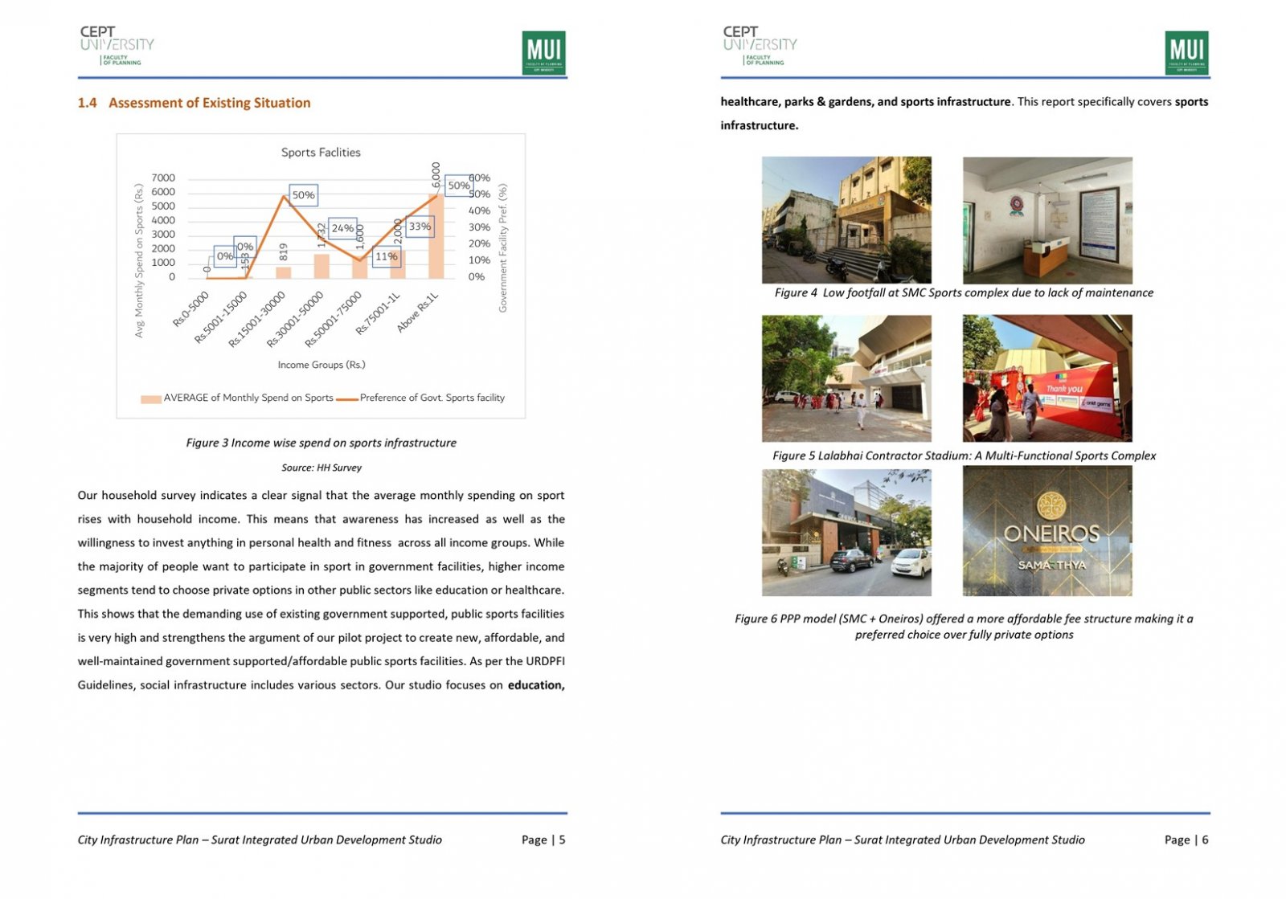The height and width of the screenshot is (899, 1286).
Task: Select the Figure 5 Lalabhai Contractor Stadium caption
Action: 964,456
